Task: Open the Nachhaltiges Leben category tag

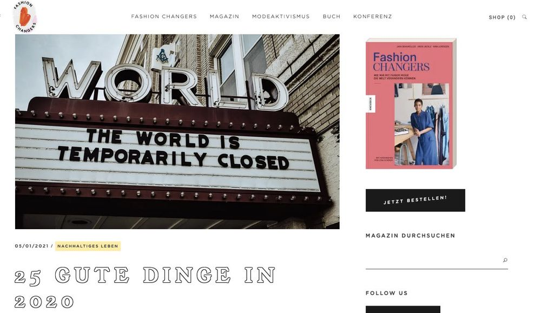Action: tap(88, 246)
